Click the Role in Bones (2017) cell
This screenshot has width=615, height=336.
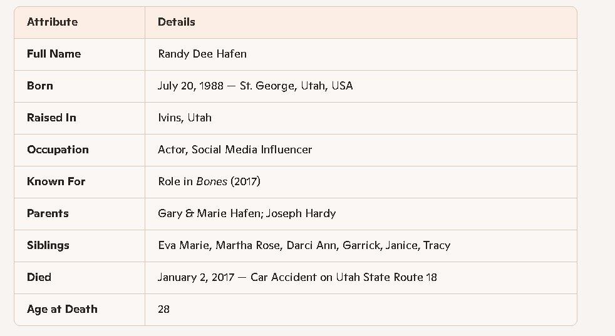click(209, 181)
